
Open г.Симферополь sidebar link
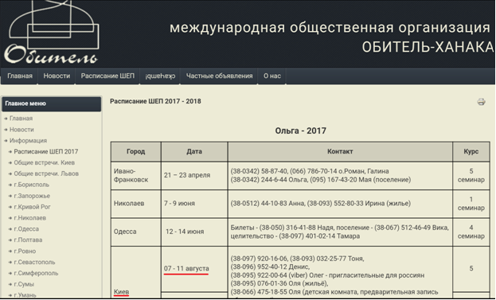pyautogui.click(x=36, y=273)
